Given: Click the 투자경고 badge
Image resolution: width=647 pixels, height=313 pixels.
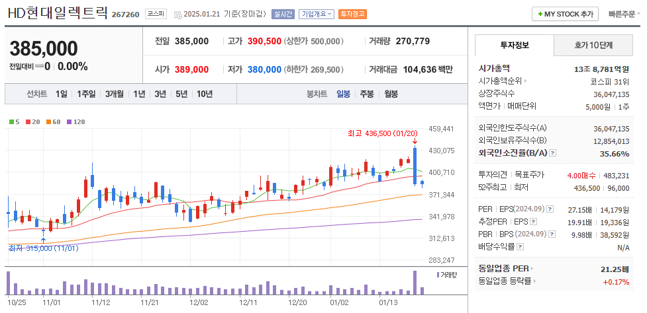Looking at the screenshot, I should pyautogui.click(x=352, y=14).
